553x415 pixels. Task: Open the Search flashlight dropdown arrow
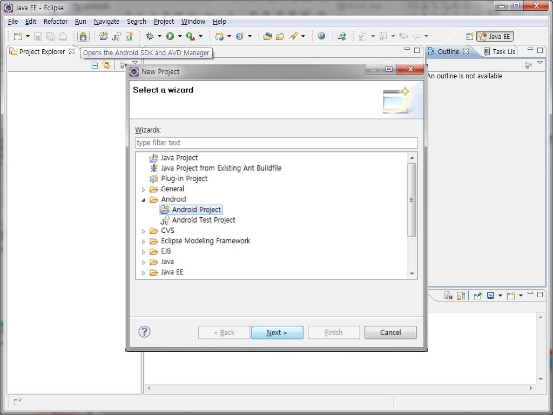pos(303,36)
